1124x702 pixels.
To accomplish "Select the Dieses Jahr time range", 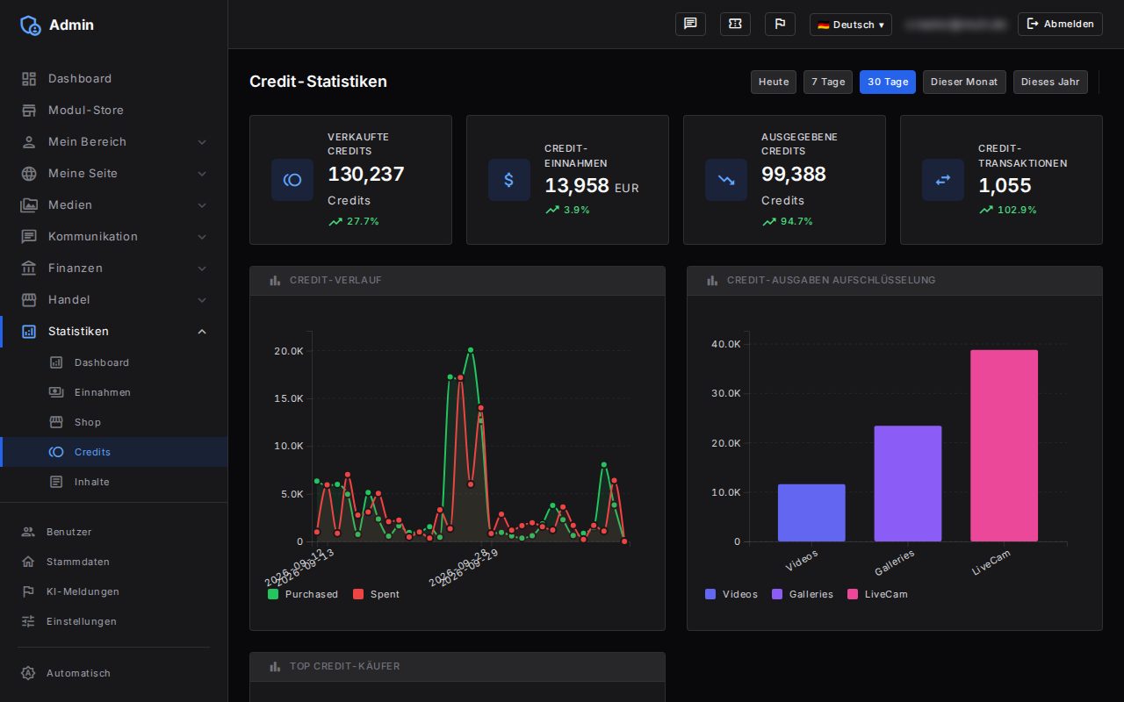I will 1050,82.
